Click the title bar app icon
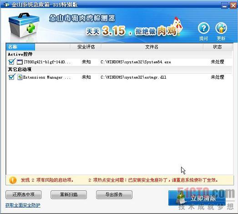The image size is (238, 214). [6, 5]
